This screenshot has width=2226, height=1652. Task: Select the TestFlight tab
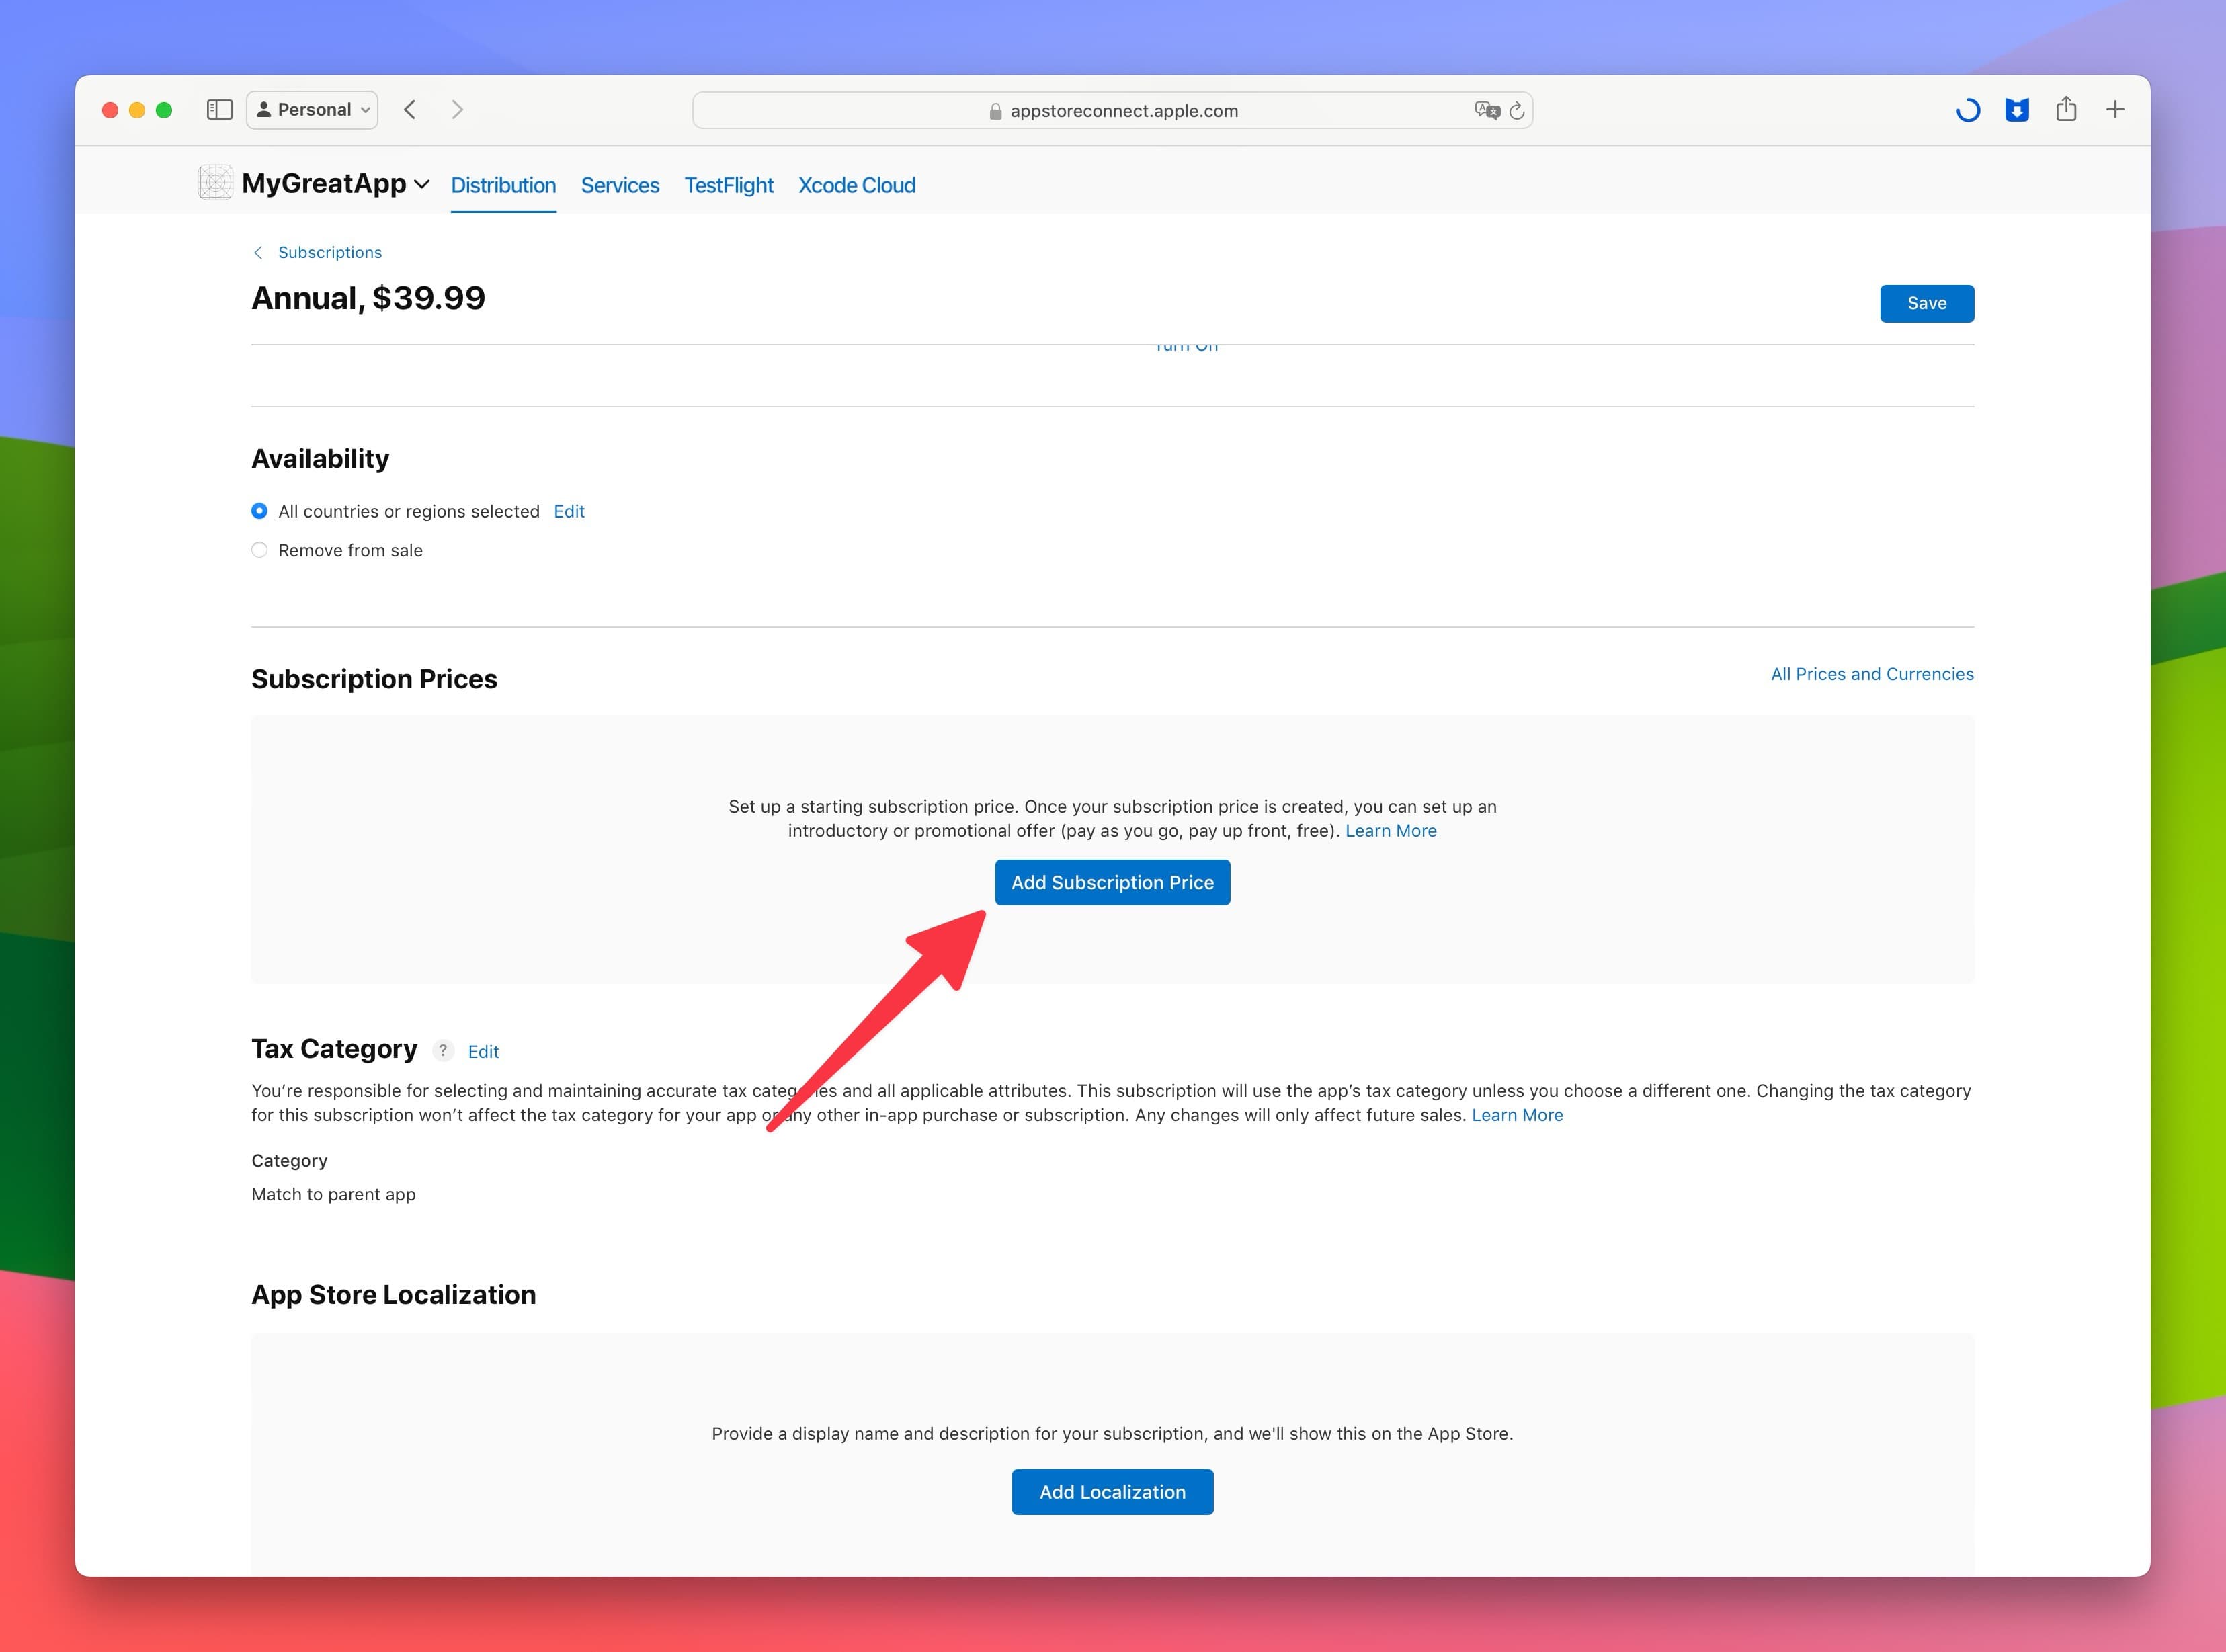point(729,184)
